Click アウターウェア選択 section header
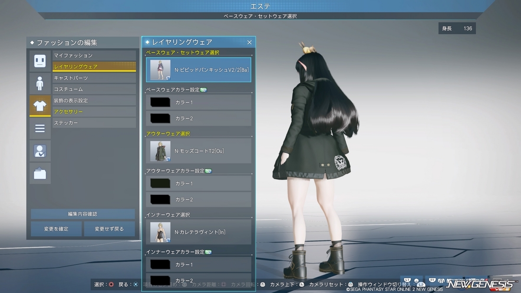This screenshot has height=293, width=521. (168, 134)
